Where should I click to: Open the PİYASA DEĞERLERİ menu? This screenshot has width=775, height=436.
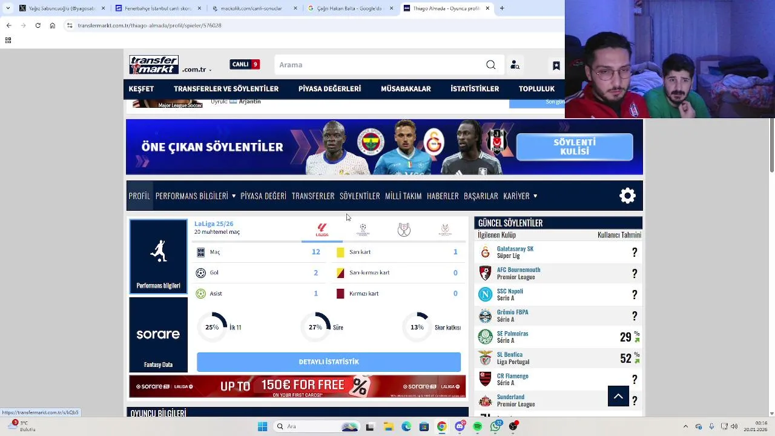coord(329,88)
